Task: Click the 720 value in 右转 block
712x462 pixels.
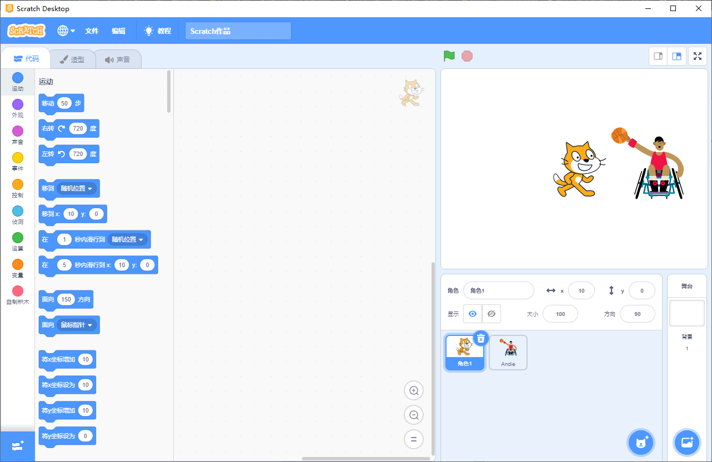Action: 78,128
